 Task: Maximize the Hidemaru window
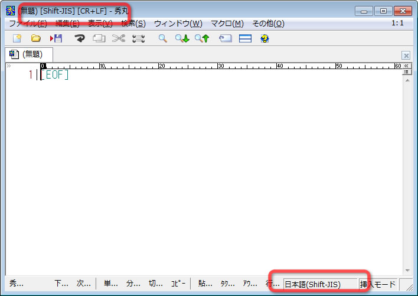coord(383,11)
